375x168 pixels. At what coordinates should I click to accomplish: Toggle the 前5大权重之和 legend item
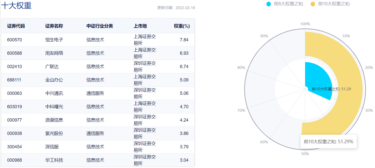(x=285, y=4)
